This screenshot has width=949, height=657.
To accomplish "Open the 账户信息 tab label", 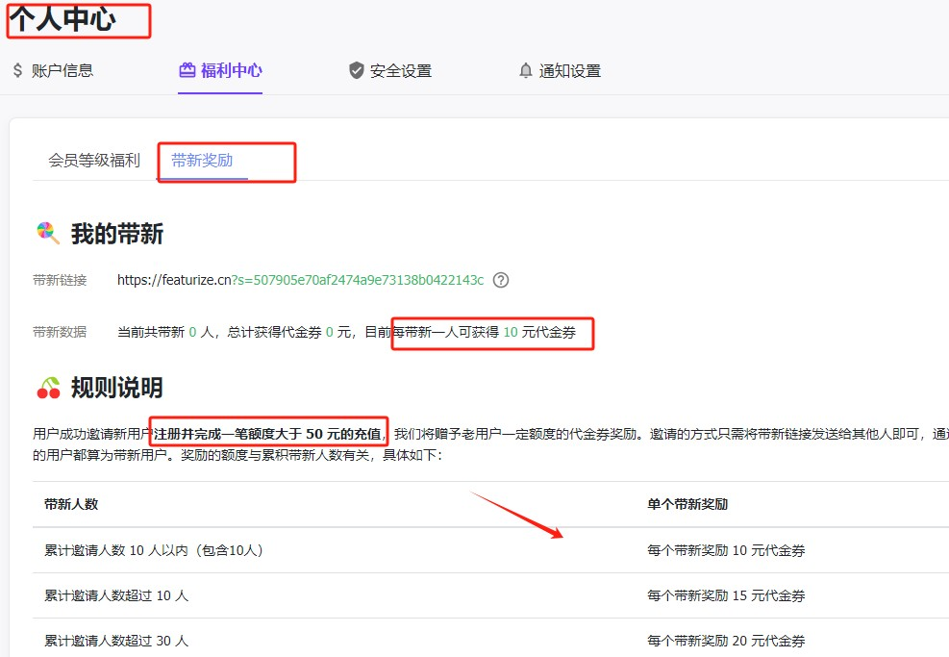I will [62, 70].
